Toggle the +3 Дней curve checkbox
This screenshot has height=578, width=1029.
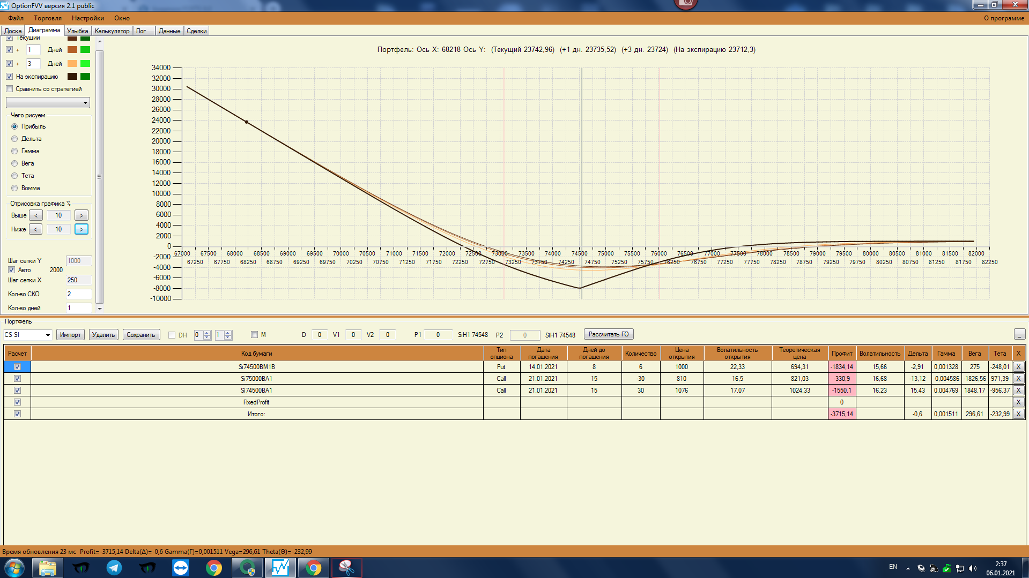10,64
